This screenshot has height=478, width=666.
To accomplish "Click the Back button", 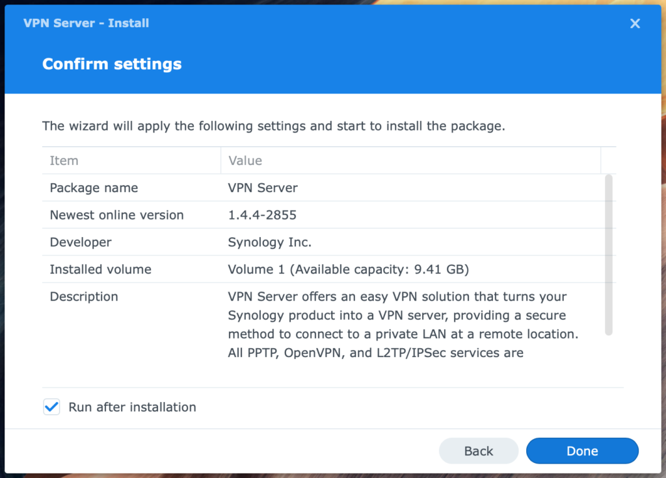I will [479, 451].
